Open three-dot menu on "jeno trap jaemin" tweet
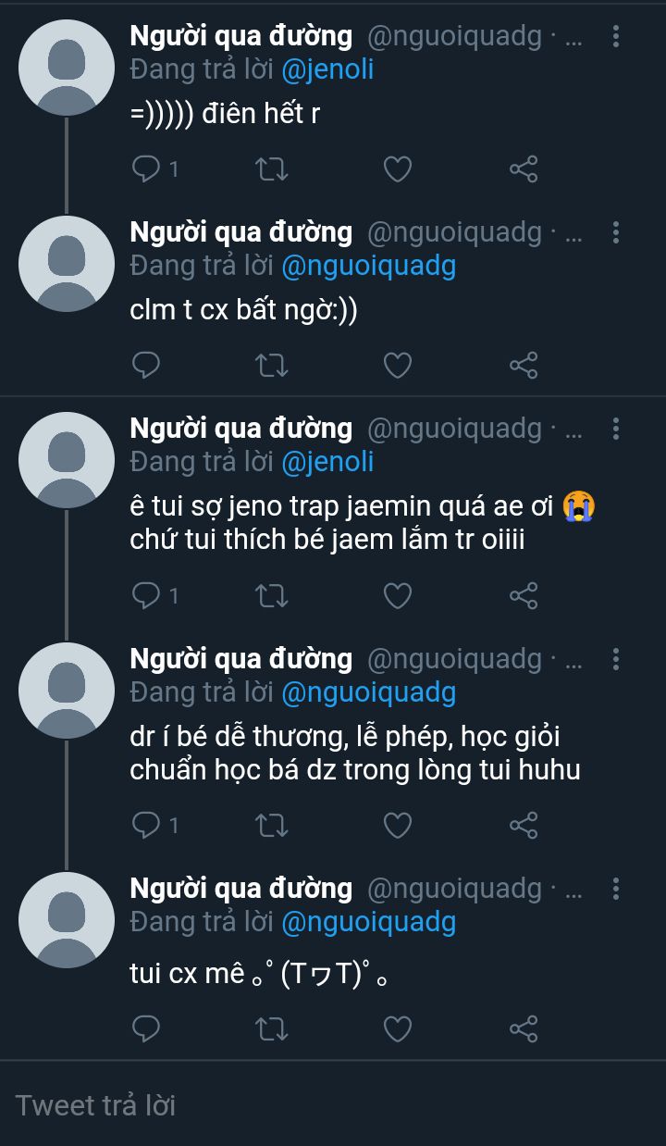This screenshot has height=1146, width=666. pos(616,430)
